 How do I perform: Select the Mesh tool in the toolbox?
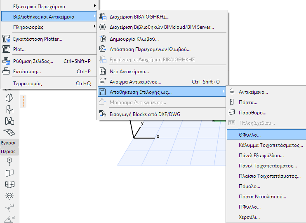(x=9, y=132)
